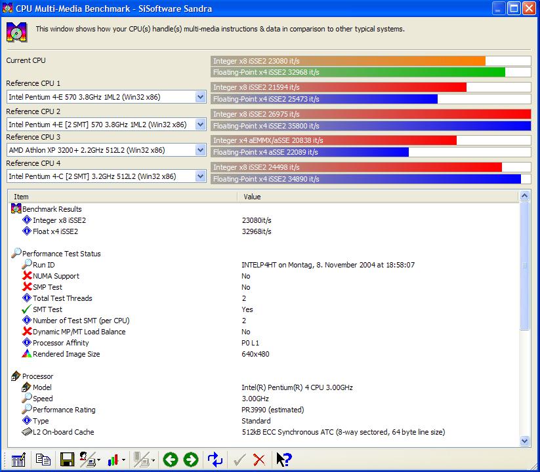Click green check icon beside SMT Test

click(x=26, y=309)
